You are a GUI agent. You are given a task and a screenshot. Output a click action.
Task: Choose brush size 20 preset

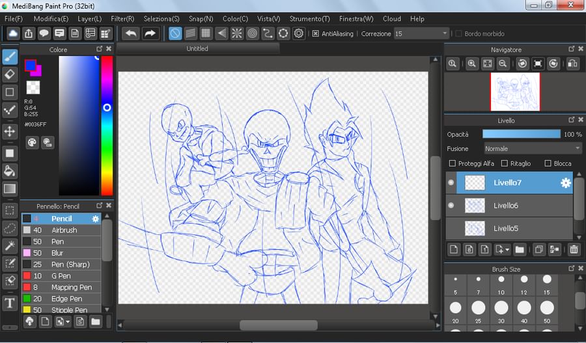pos(455,310)
